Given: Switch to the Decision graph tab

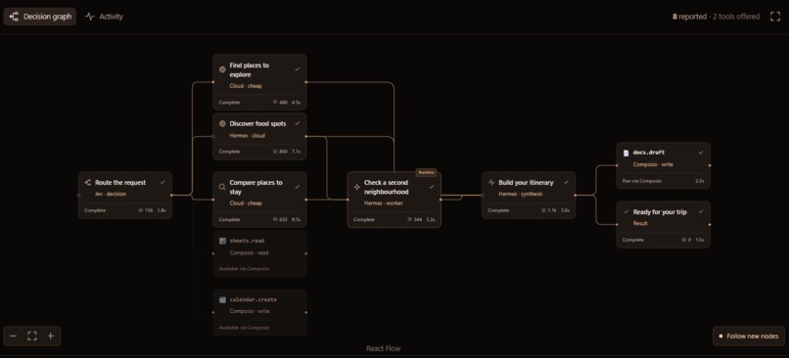Looking at the screenshot, I should (40, 17).
